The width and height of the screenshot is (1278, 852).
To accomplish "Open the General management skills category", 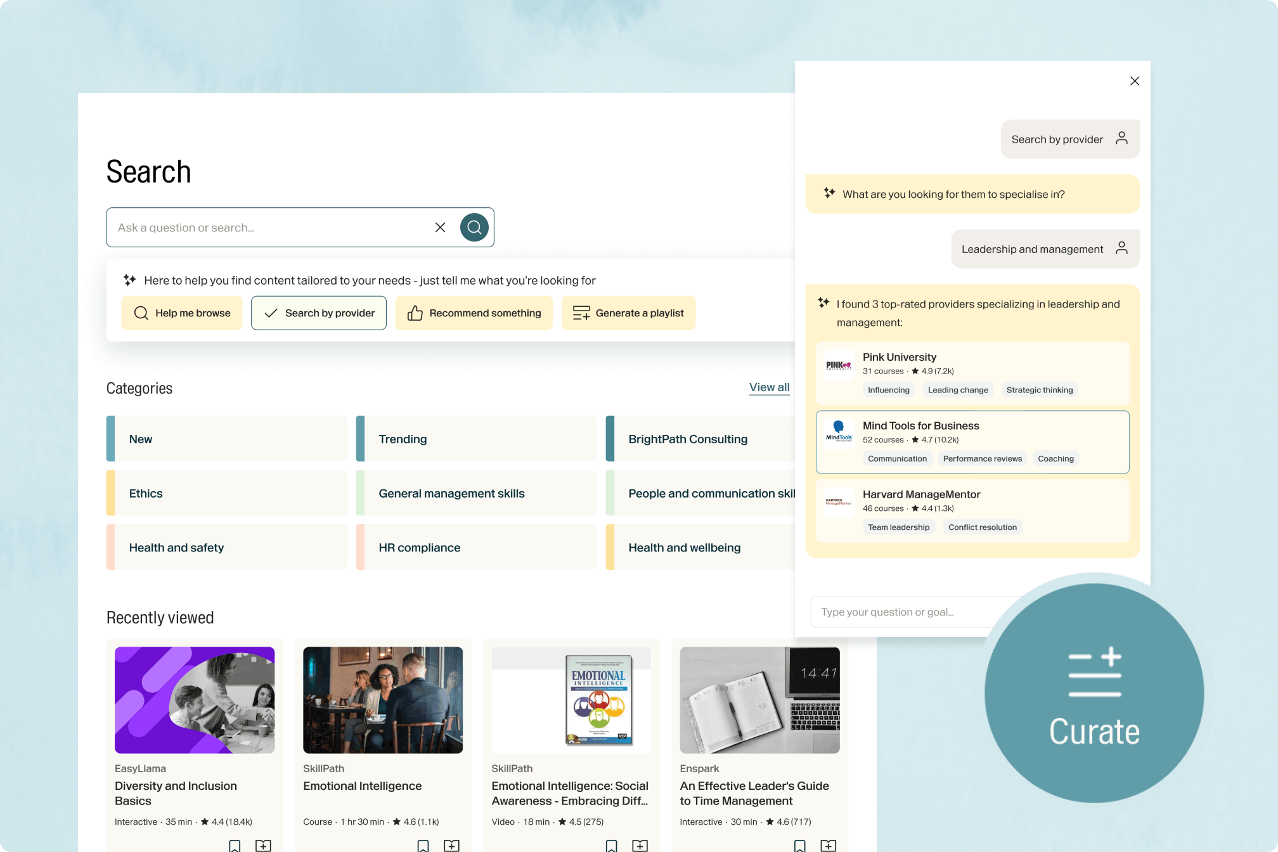I will [477, 493].
